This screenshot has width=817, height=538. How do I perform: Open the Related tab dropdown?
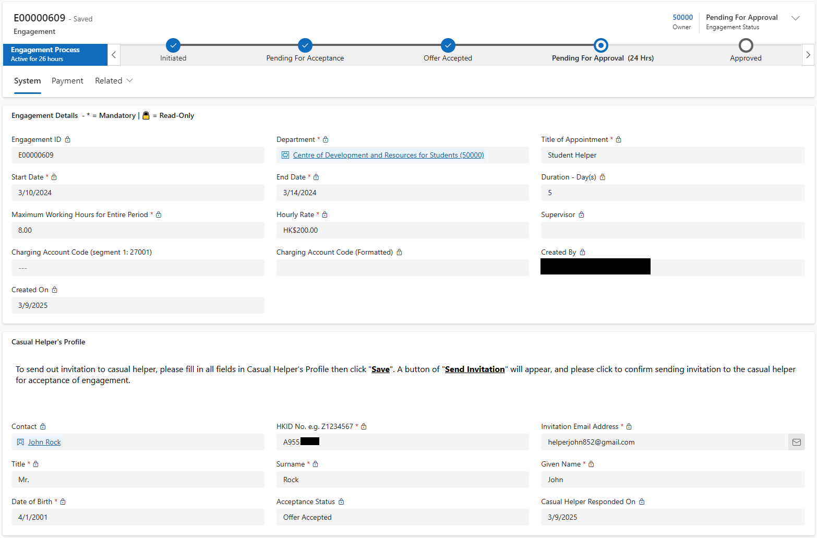tap(114, 81)
